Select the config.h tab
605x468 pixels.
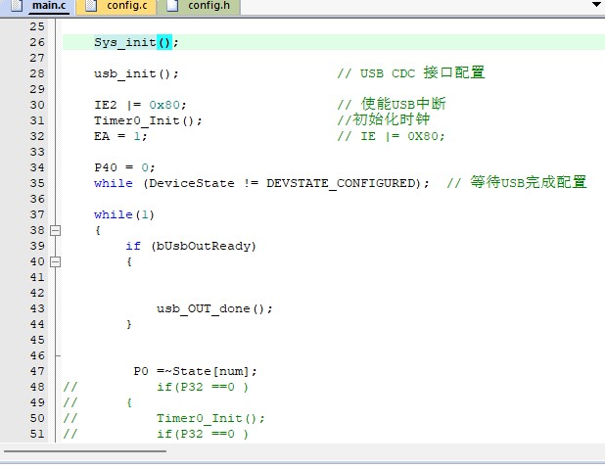[x=208, y=7]
